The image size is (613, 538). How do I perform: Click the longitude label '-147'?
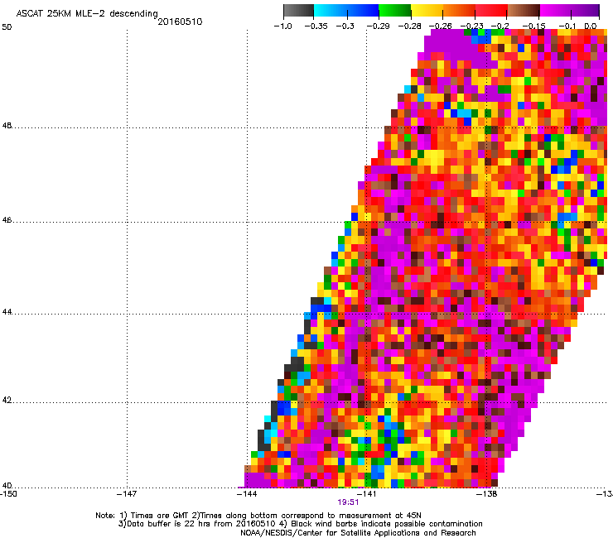[x=127, y=494]
